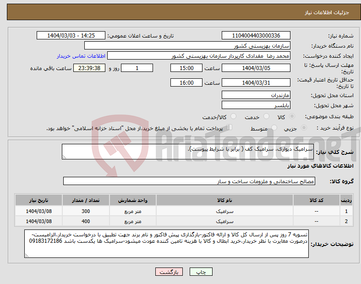Image resolution: width=361 pixels, height=284 pixels.
Task: Click the متر مربع unit in row 1
Action: [x=133, y=211]
